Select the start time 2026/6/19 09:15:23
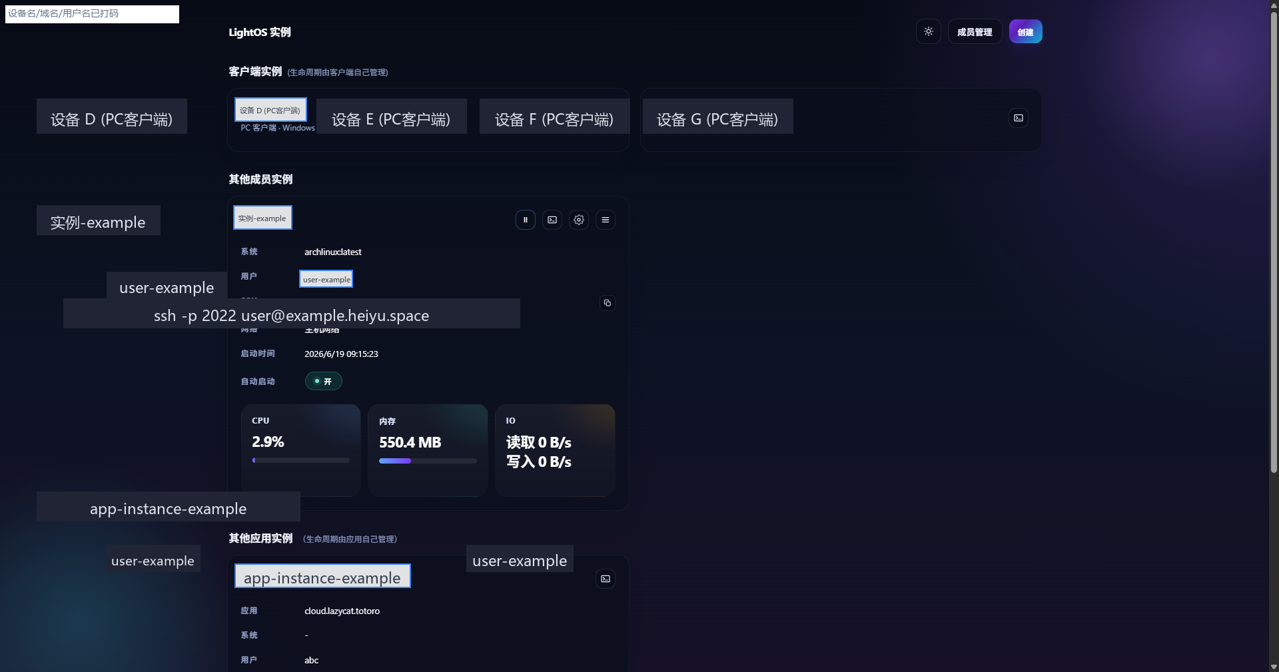 click(341, 354)
